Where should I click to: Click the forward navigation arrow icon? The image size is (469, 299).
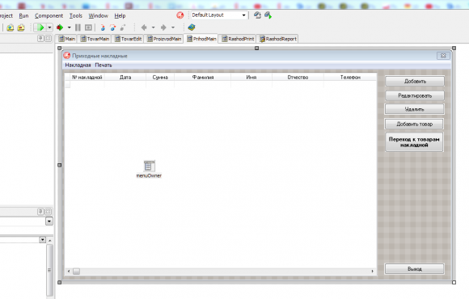(x=163, y=27)
